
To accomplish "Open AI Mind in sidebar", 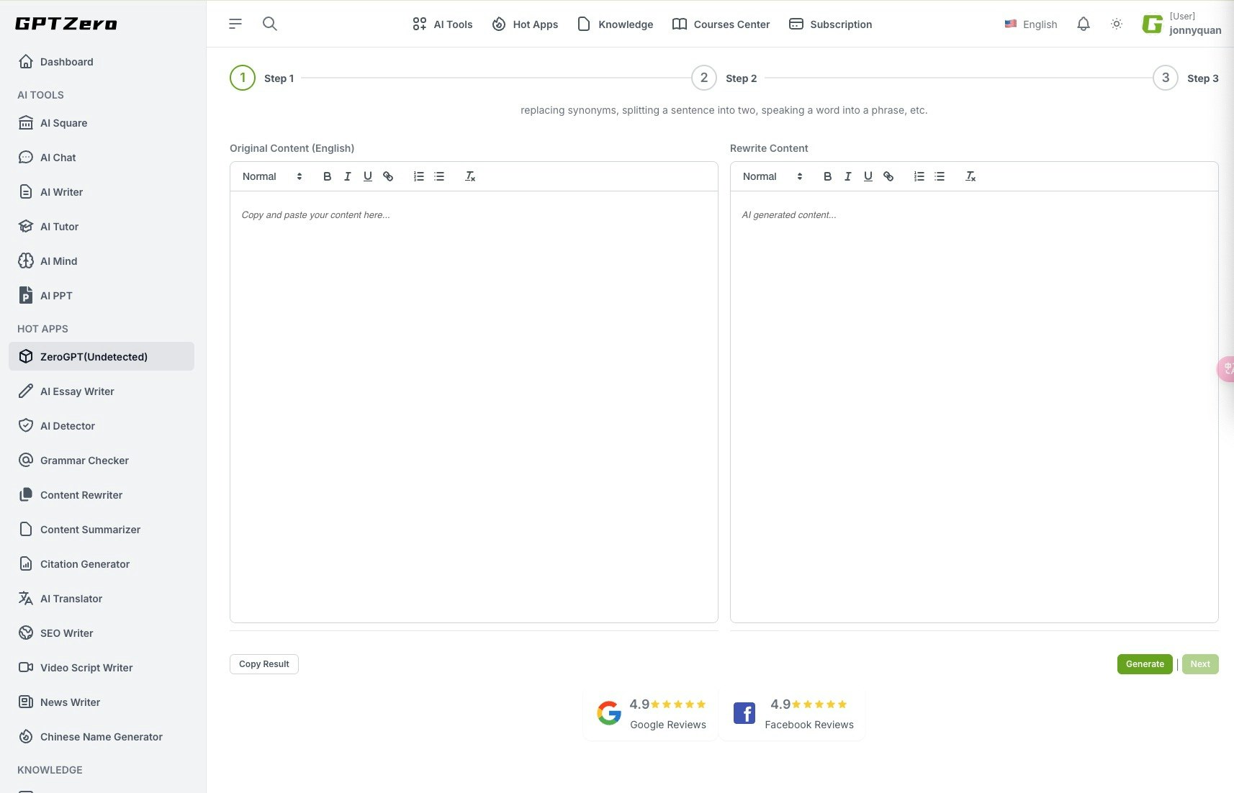I will click(102, 261).
